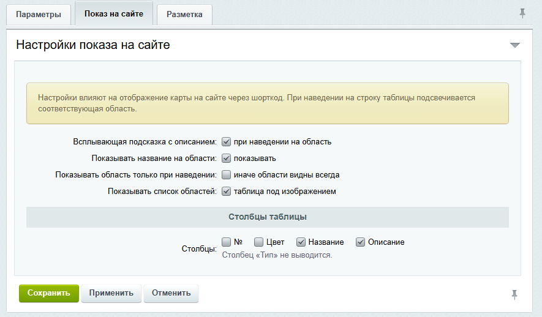Enable the Цвет column checkbox
This screenshot has height=317, width=542.
tap(258, 242)
